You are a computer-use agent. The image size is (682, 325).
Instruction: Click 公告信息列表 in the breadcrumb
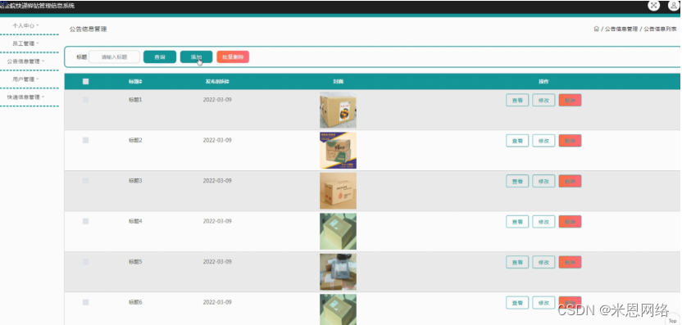pyautogui.click(x=660, y=29)
